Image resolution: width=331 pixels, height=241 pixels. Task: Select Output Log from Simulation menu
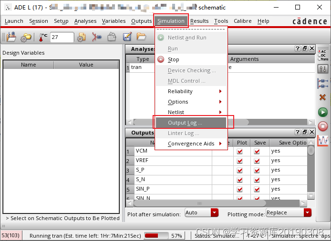click(x=191, y=123)
